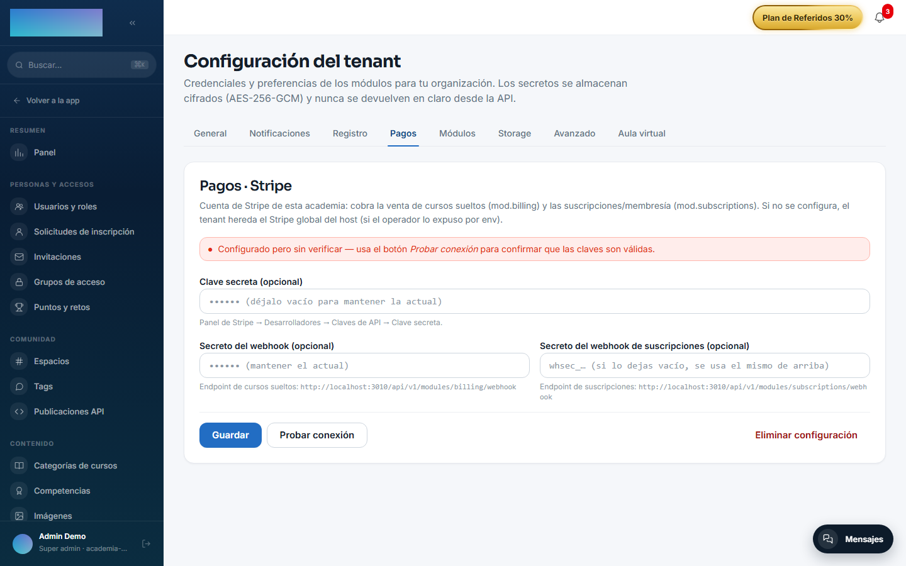Click the Invitaciones envelope icon
Screen dimensions: 906x566
20,257
